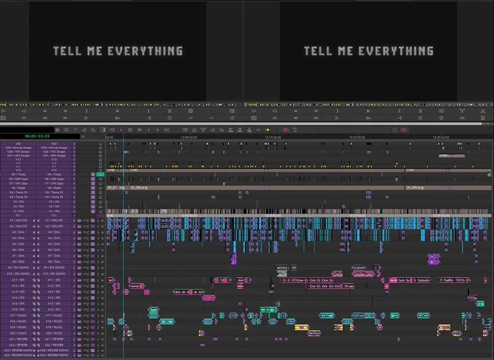Viewport: 494px width, 360px height.
Task: Click the record monitor position bar
Action: pos(368,105)
